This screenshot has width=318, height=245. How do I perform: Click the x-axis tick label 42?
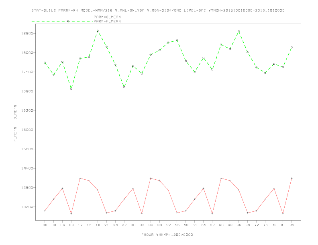[x=168, y=225]
